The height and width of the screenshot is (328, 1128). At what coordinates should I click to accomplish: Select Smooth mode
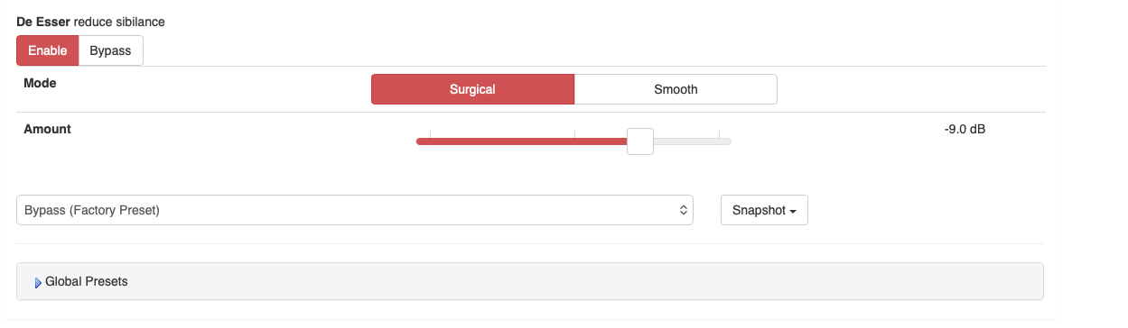[x=676, y=89]
